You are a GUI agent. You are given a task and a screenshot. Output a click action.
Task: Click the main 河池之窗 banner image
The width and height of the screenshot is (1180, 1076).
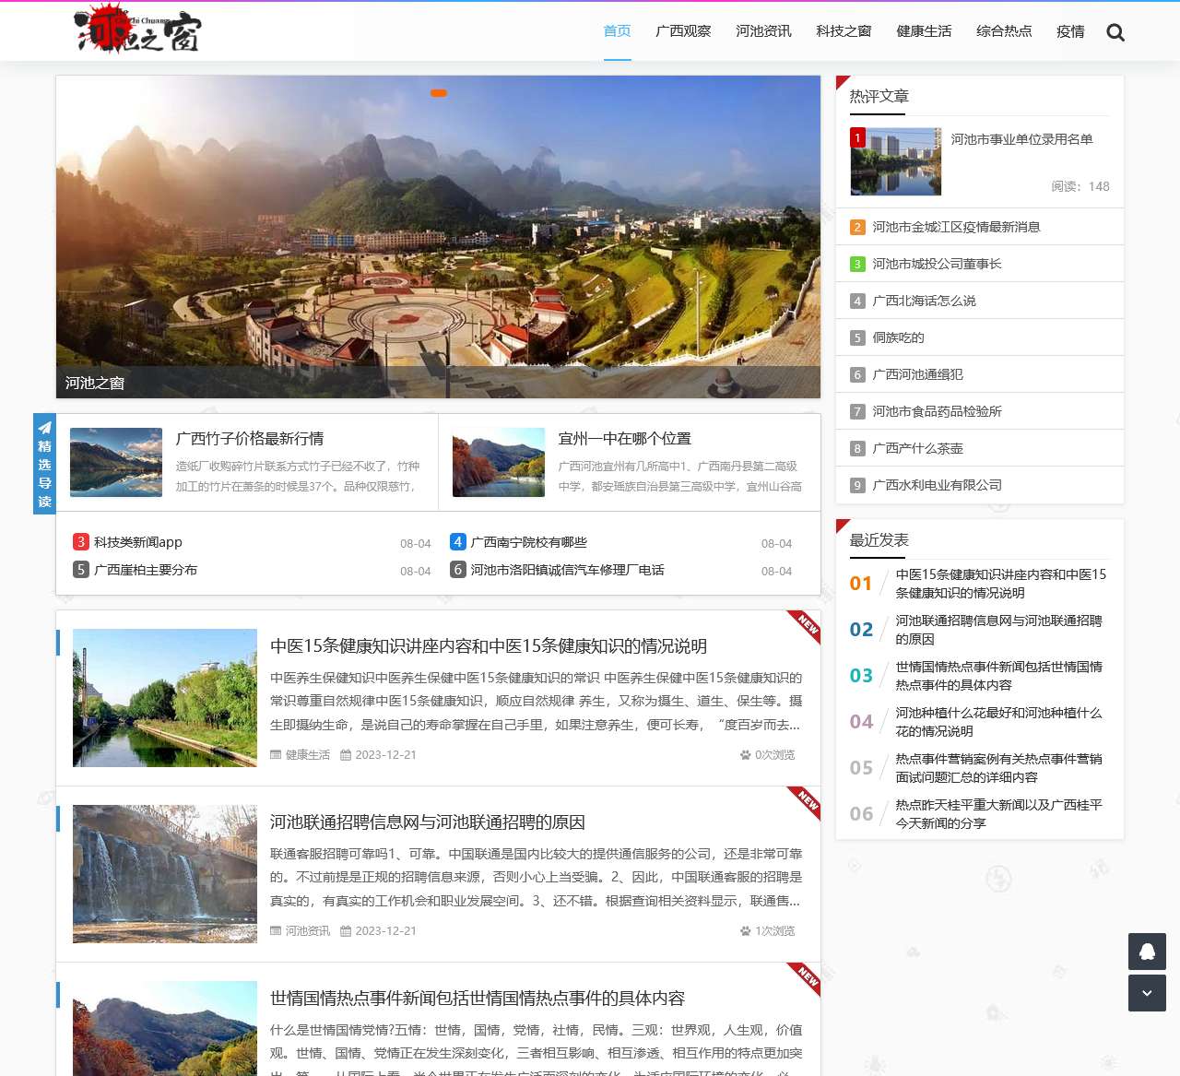click(438, 237)
